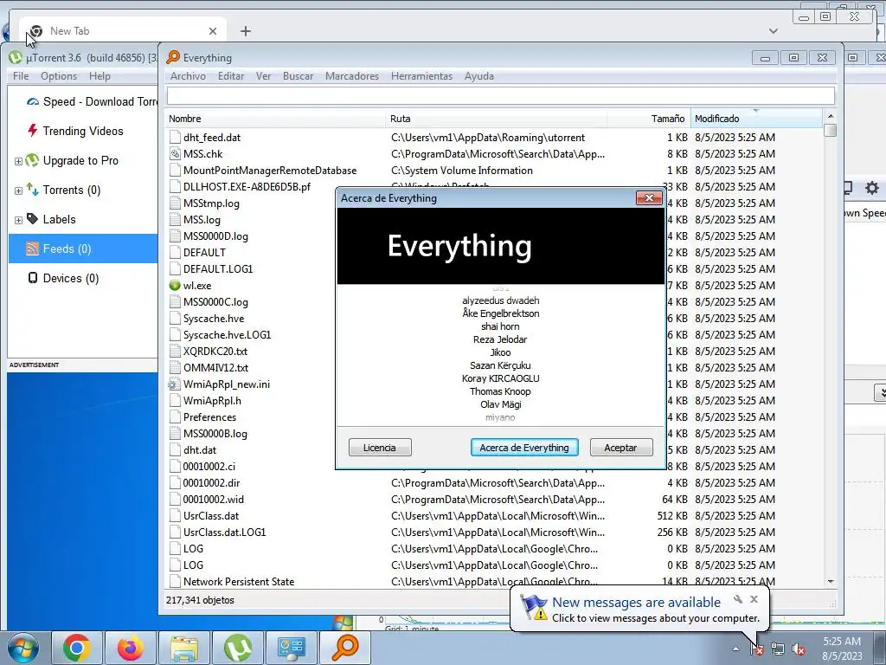Click the WmiApRpl_new.ini settings file icon

click(174, 384)
